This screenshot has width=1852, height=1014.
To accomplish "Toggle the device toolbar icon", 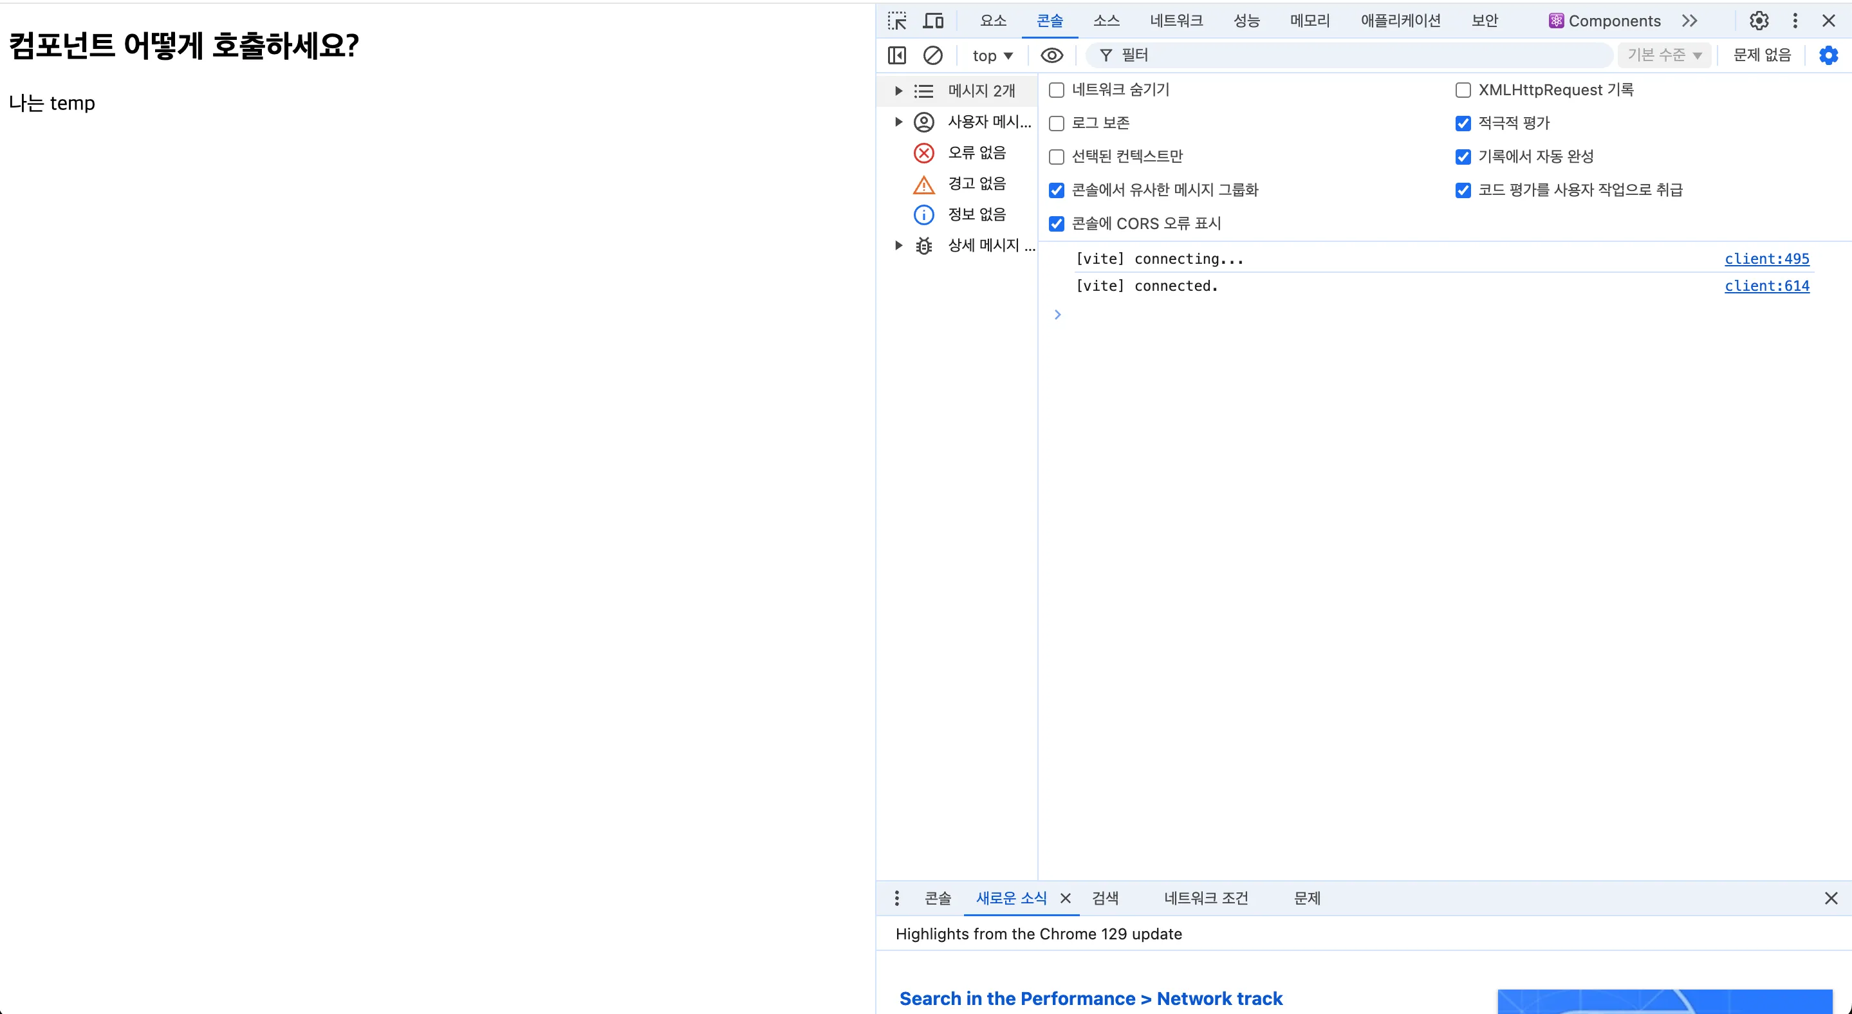I will coord(933,21).
